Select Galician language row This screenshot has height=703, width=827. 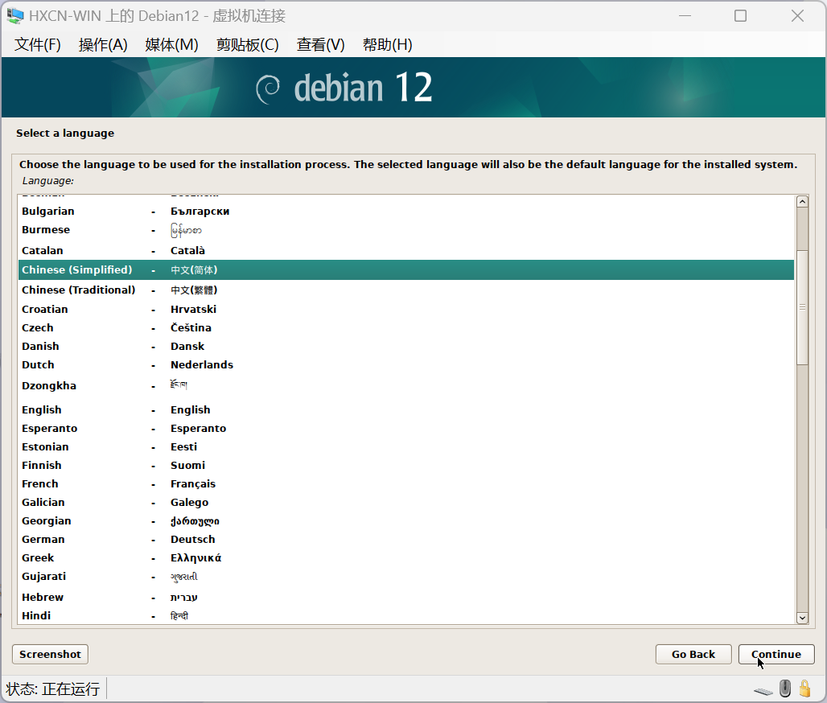pos(406,502)
